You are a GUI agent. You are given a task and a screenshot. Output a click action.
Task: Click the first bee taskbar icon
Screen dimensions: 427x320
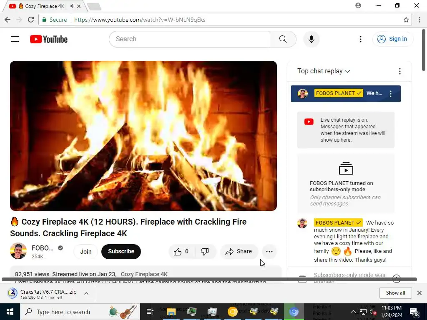tap(254, 312)
